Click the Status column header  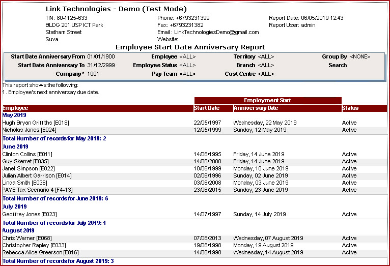coord(350,108)
